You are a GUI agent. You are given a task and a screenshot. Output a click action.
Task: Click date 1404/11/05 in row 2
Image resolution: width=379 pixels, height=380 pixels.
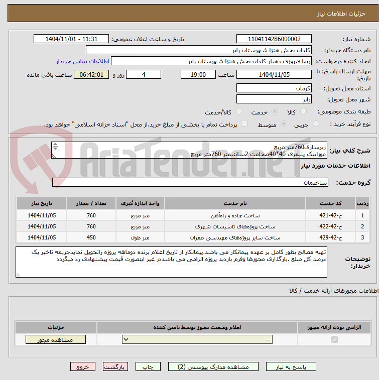[42, 226]
